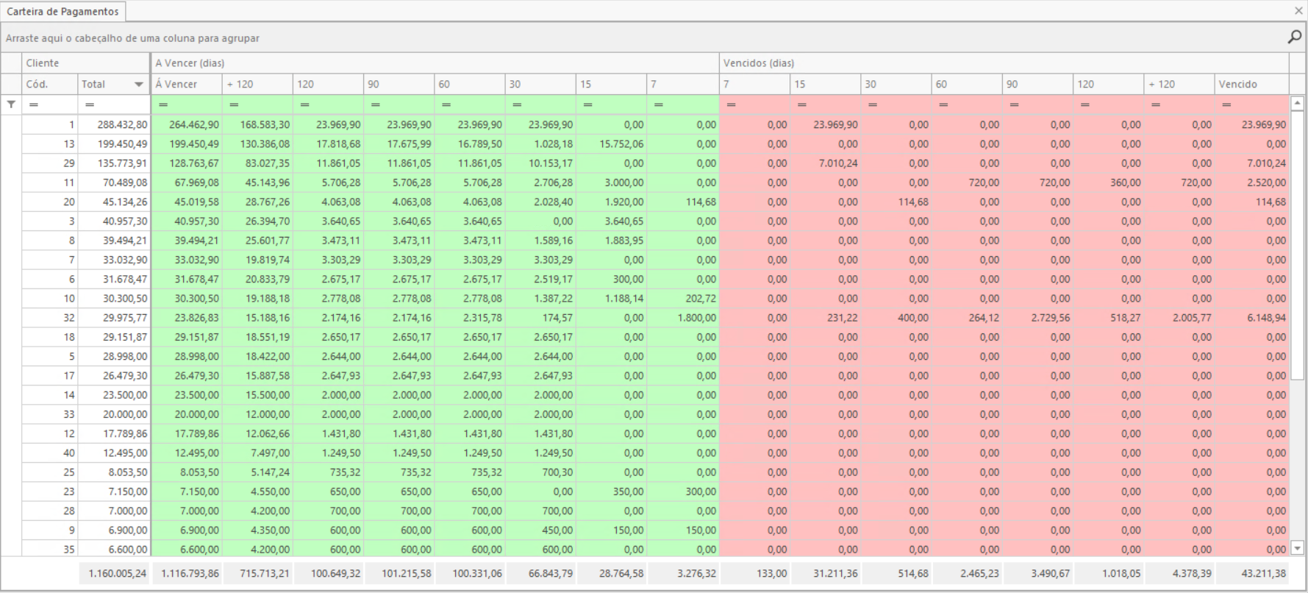Sort by the Vencido column header

1250,85
